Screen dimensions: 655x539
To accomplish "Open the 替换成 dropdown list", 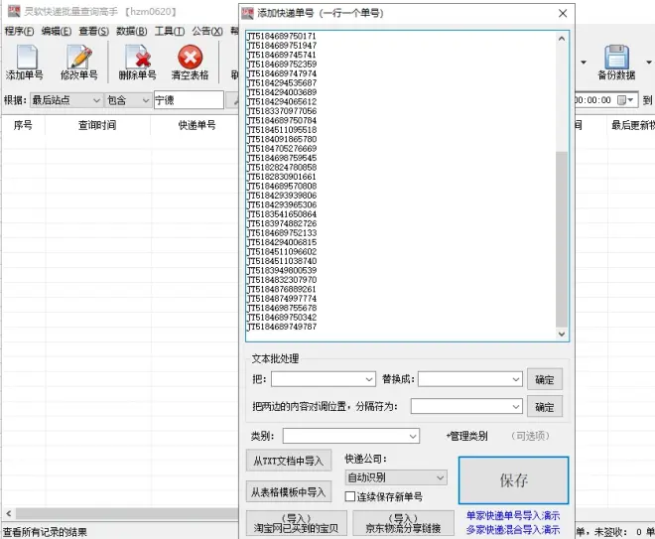I will tap(516, 379).
